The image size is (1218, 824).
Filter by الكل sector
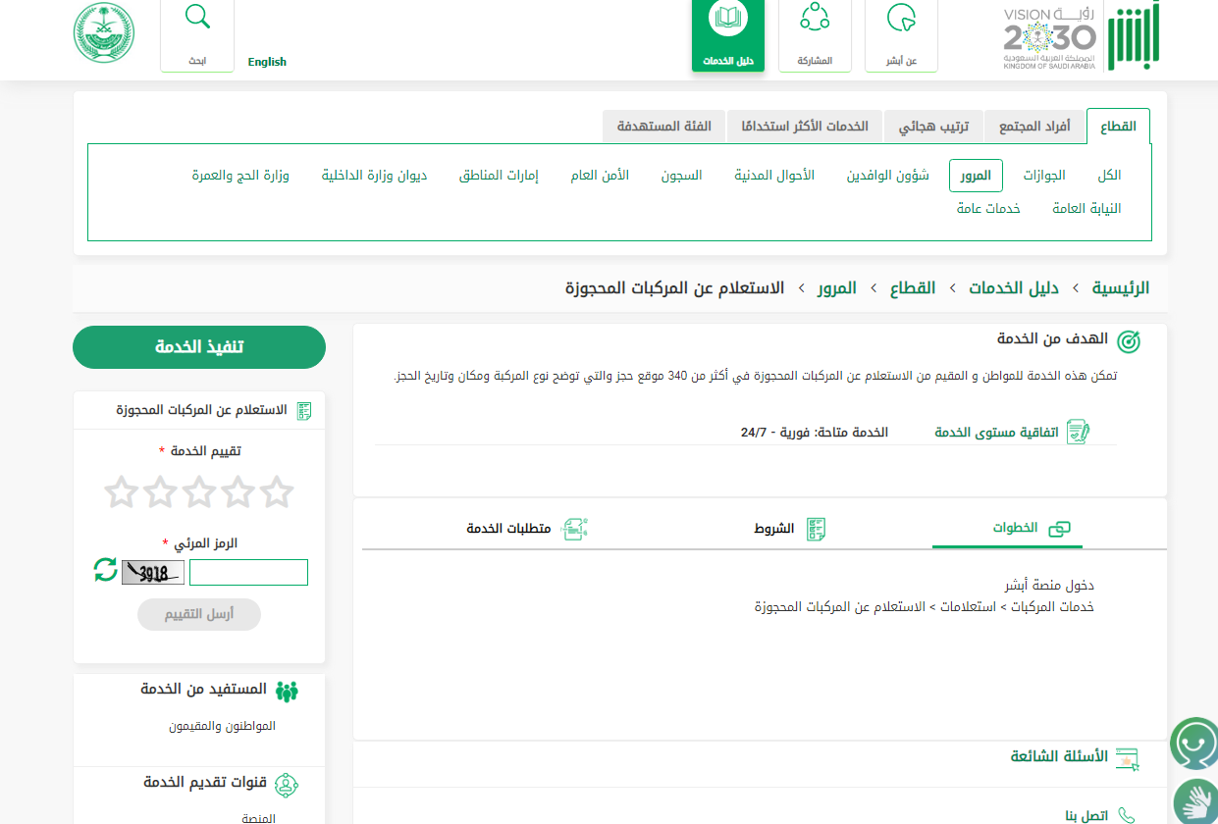coord(1109,176)
